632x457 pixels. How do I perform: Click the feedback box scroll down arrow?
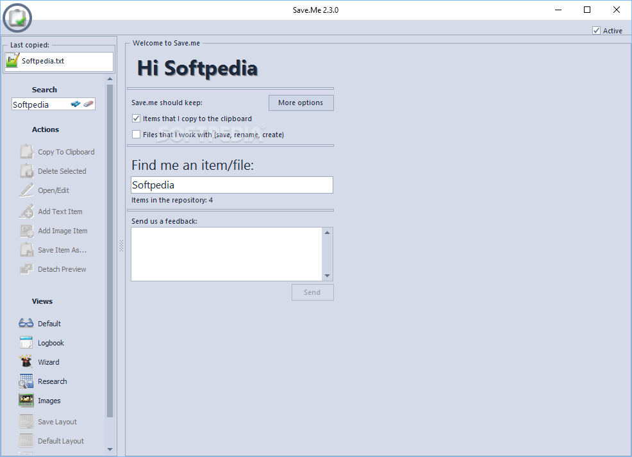click(x=328, y=276)
